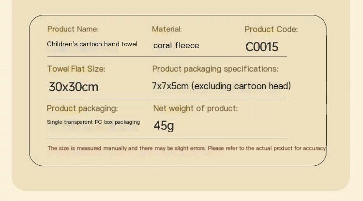
Task: Select the "Children's cartoon hand towel" text
Action: pos(92,44)
